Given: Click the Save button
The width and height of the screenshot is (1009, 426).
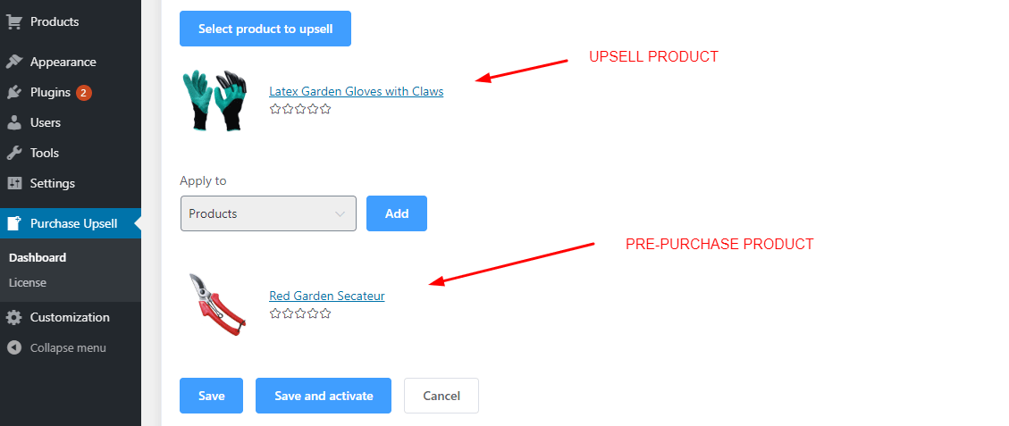Looking at the screenshot, I should coord(211,396).
